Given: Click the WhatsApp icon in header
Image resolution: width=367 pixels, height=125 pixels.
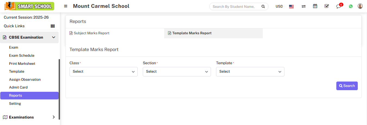Looking at the screenshot, I should (351, 6).
